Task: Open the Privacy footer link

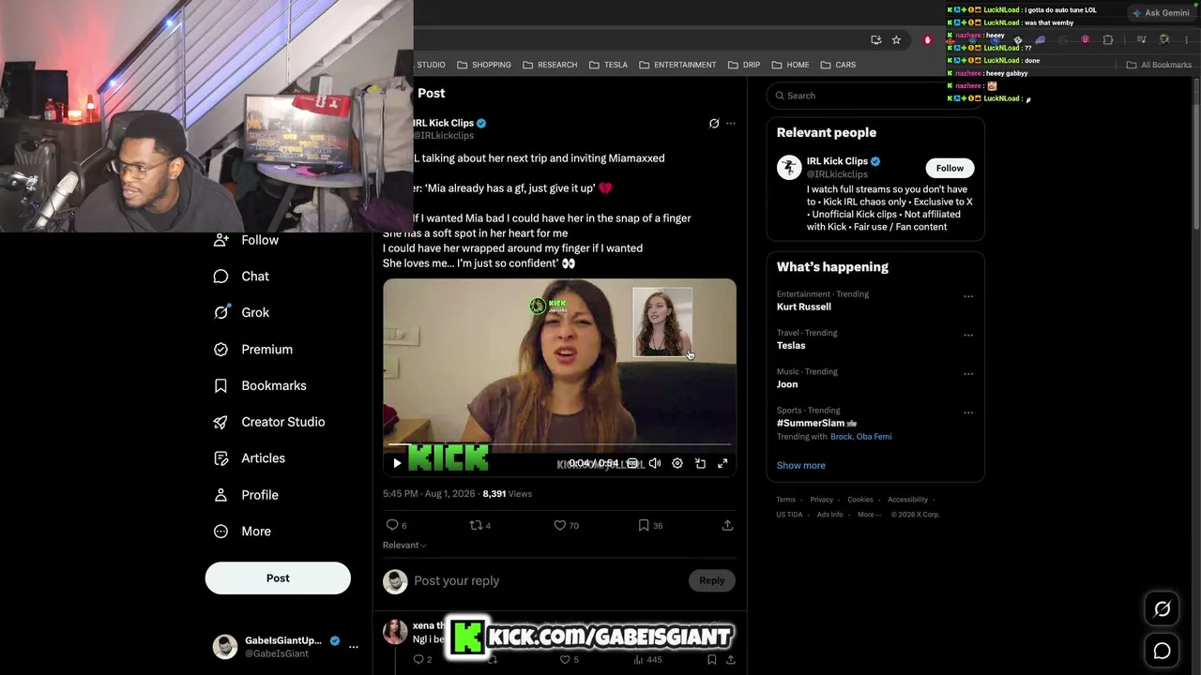Action: click(x=822, y=500)
